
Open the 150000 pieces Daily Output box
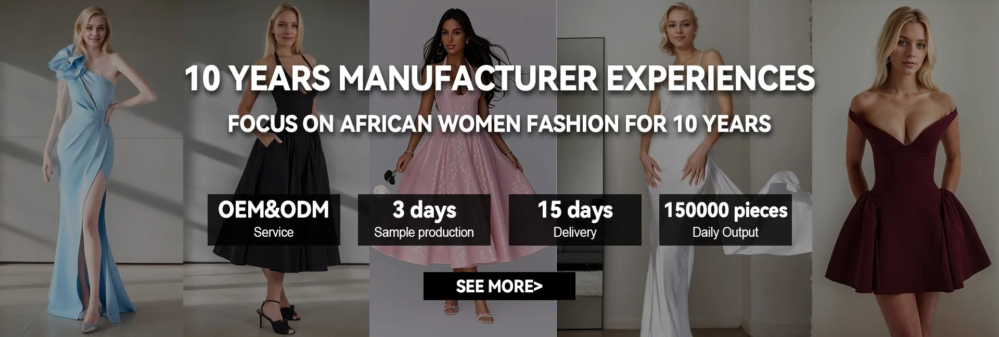click(725, 220)
